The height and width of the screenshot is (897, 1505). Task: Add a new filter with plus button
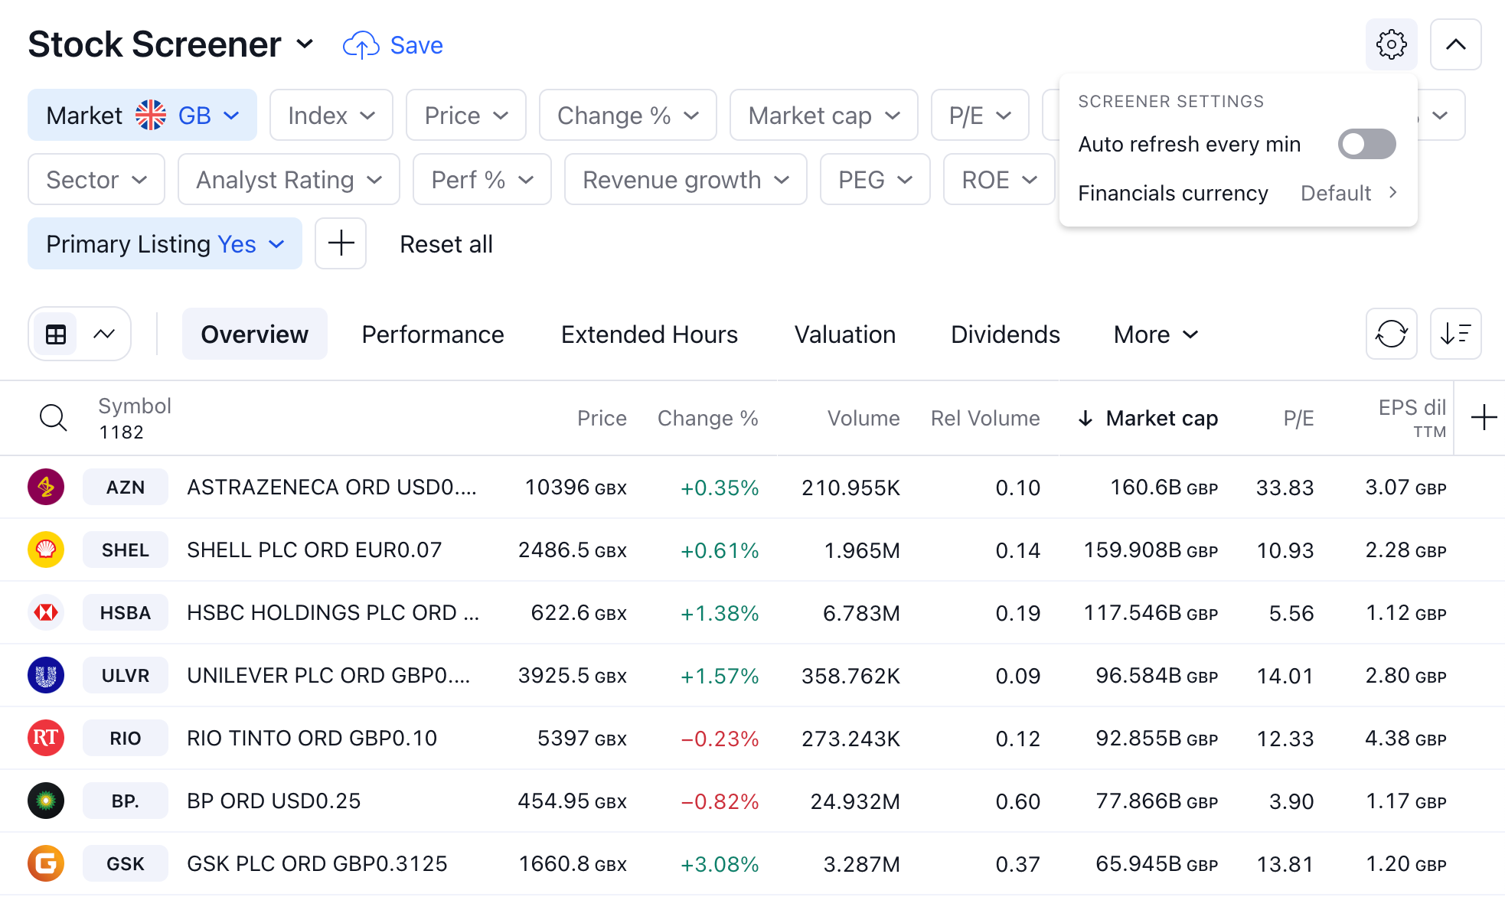point(341,244)
